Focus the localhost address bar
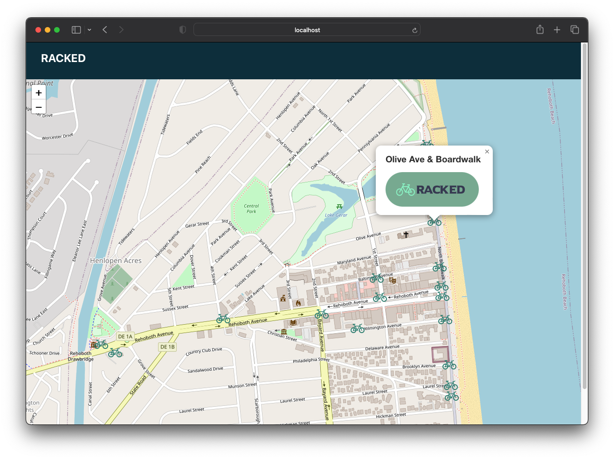Viewport: 614px width, 459px height. coord(307,30)
